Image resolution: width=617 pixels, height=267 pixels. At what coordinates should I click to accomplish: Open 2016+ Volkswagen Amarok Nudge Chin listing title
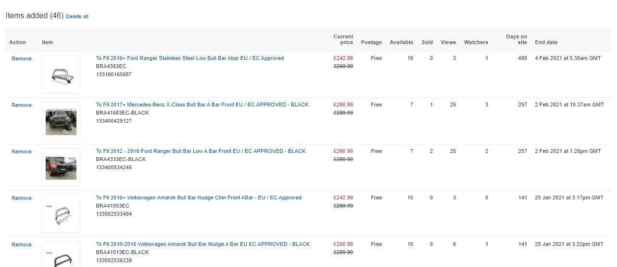click(199, 198)
